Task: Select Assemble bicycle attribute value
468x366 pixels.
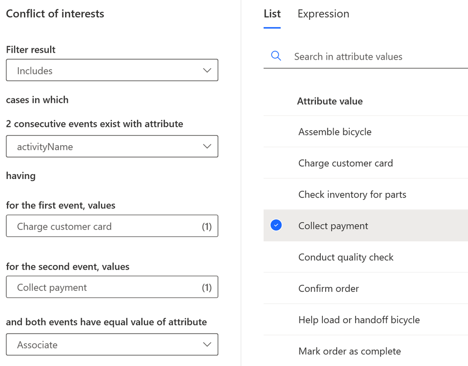Action: 335,132
